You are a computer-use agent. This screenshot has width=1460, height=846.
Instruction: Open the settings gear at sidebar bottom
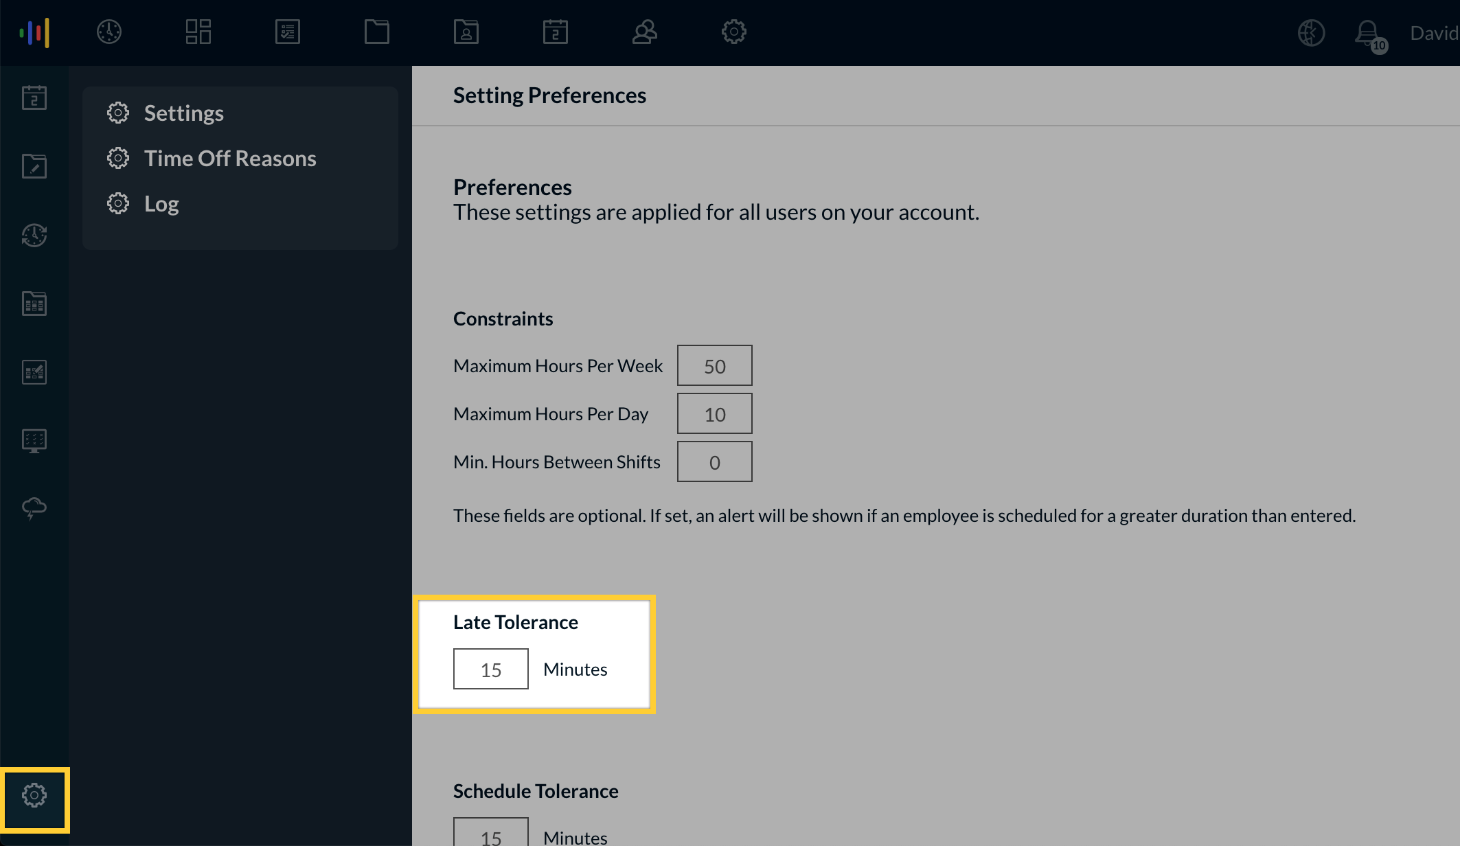pos(34,795)
